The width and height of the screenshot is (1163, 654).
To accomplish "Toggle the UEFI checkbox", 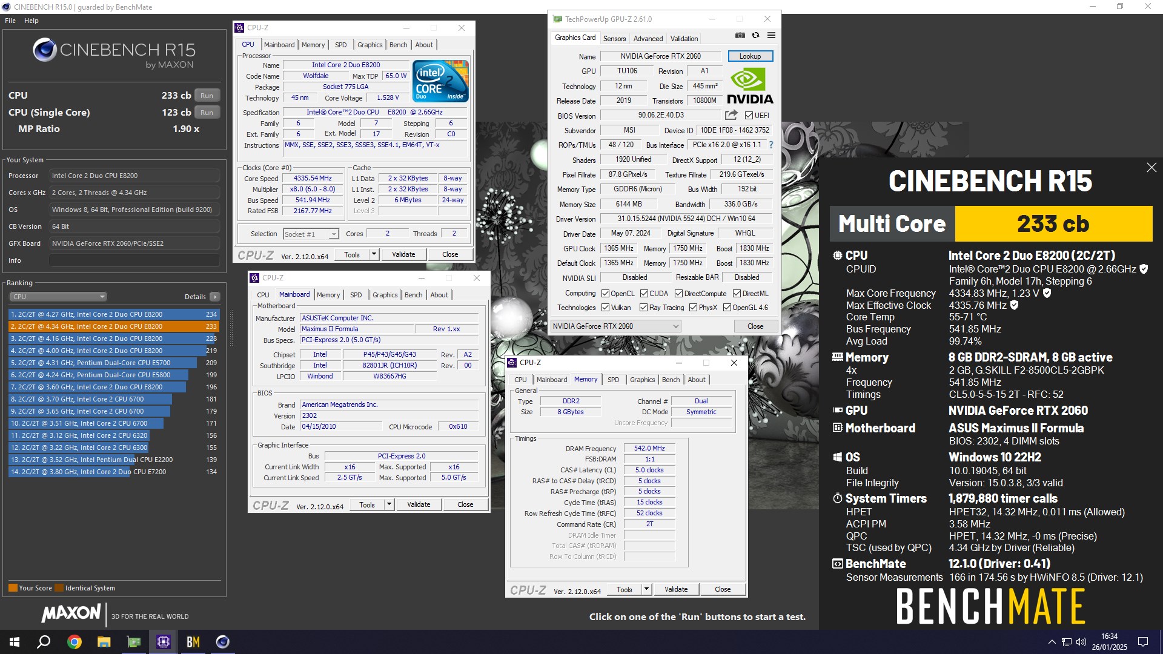I will [x=749, y=116].
